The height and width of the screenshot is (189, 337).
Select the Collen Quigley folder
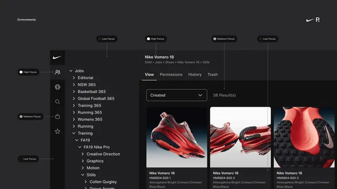(103, 182)
